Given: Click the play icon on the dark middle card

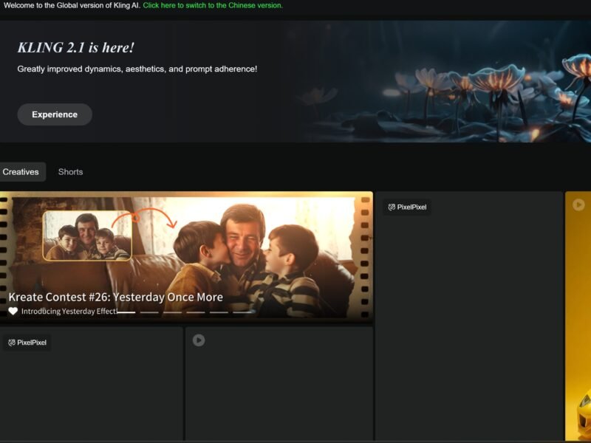Looking at the screenshot, I should 199,340.
